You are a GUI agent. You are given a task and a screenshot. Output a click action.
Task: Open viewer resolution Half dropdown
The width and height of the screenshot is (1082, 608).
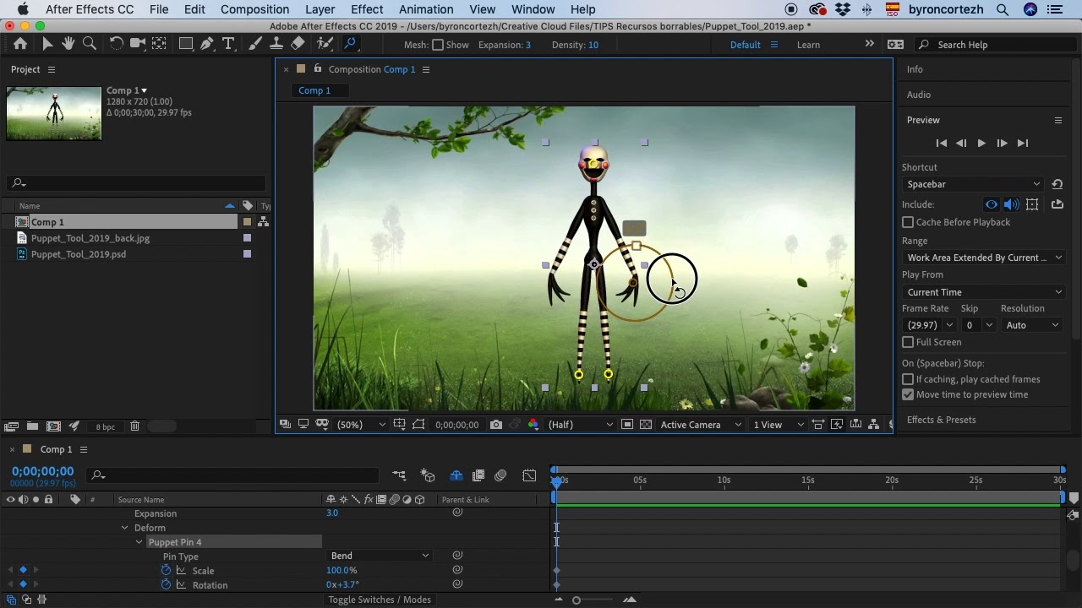pos(580,425)
